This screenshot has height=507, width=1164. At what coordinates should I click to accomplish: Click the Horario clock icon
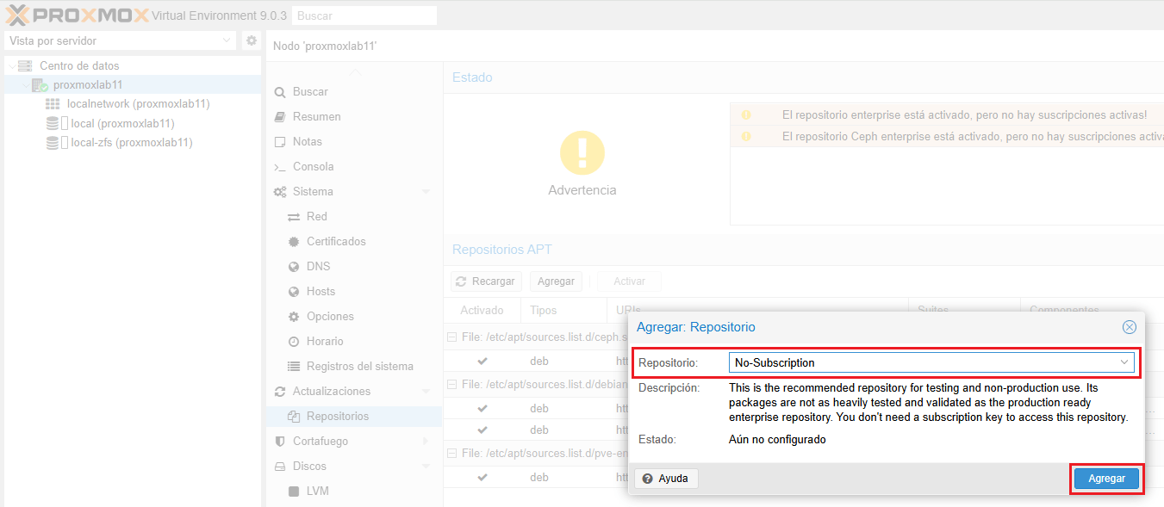[x=294, y=341]
